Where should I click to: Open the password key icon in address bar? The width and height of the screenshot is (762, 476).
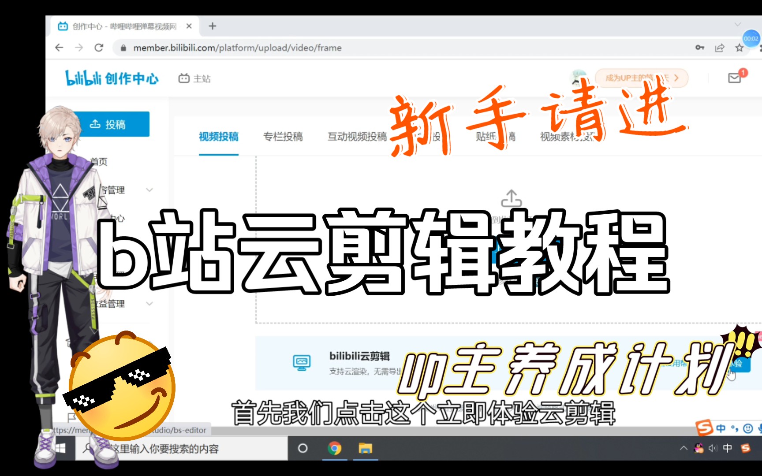[699, 48]
